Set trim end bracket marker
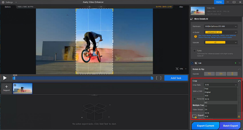Screen dimensions: 243x130 161,78
